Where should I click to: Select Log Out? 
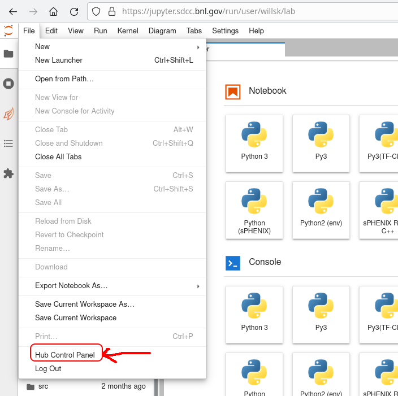[112, 369]
